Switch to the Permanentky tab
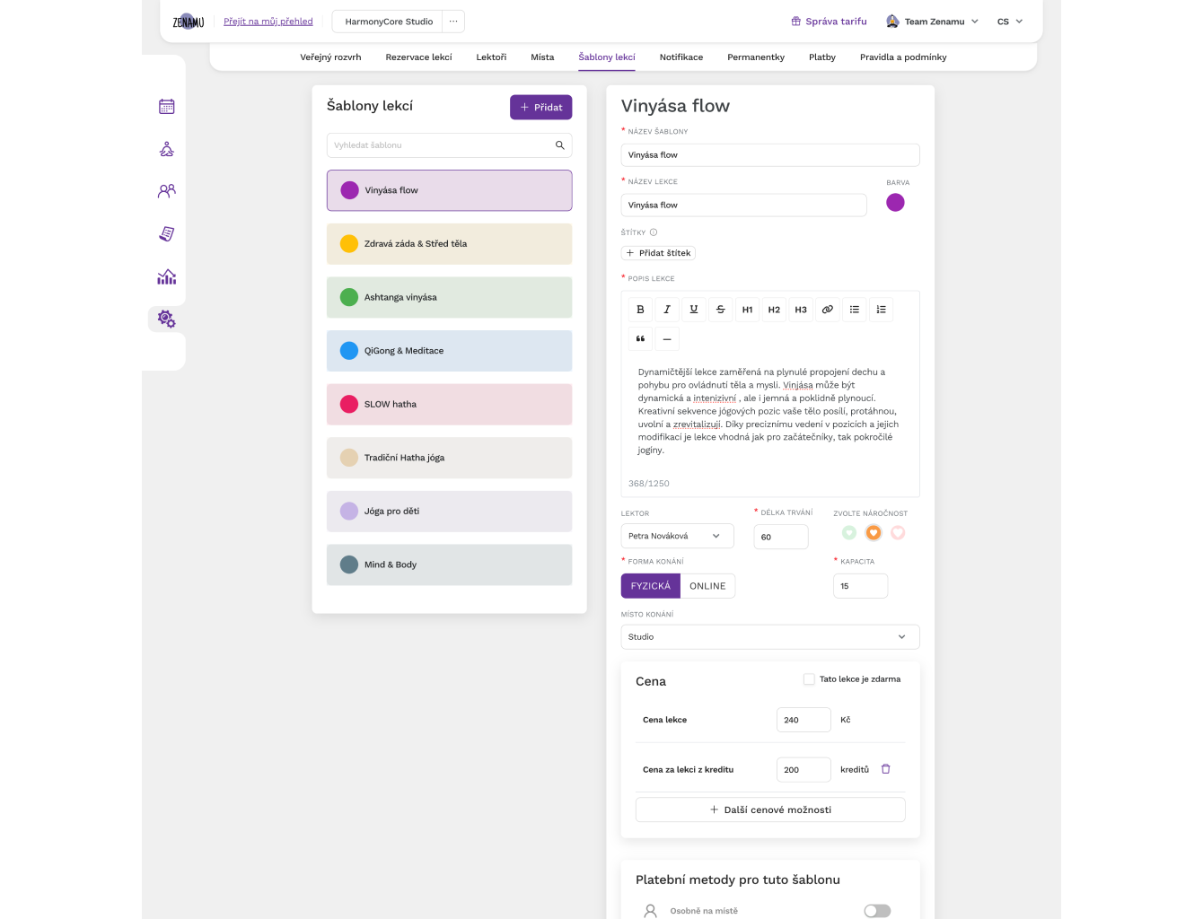 point(756,57)
